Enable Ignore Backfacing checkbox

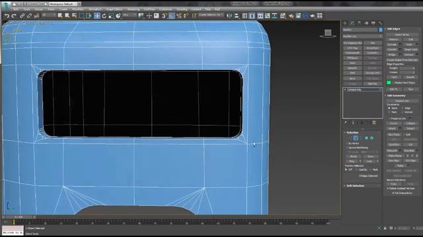347,147
